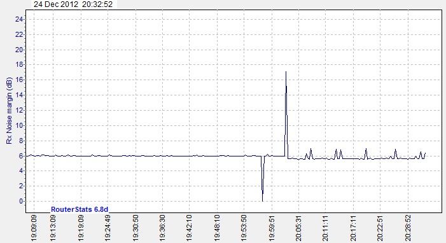Select the y-axis value "0"
This screenshot has width=446, height=243.
click(x=21, y=201)
